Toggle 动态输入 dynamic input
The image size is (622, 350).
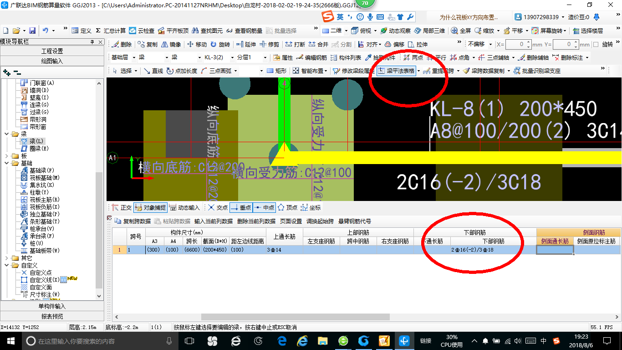(184, 207)
